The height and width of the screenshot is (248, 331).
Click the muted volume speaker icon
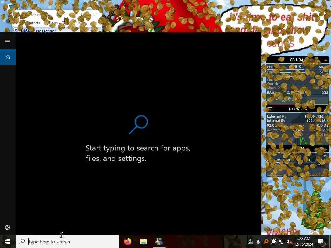[x=289, y=242]
